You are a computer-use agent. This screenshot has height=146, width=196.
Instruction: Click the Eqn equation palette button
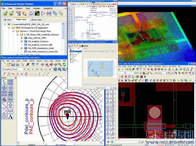click(10, 99)
